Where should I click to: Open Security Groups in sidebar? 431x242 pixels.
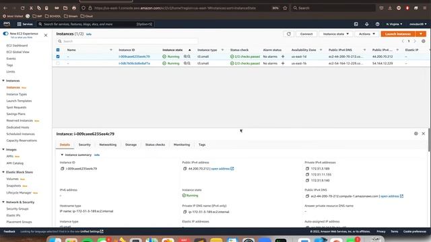[18, 209]
